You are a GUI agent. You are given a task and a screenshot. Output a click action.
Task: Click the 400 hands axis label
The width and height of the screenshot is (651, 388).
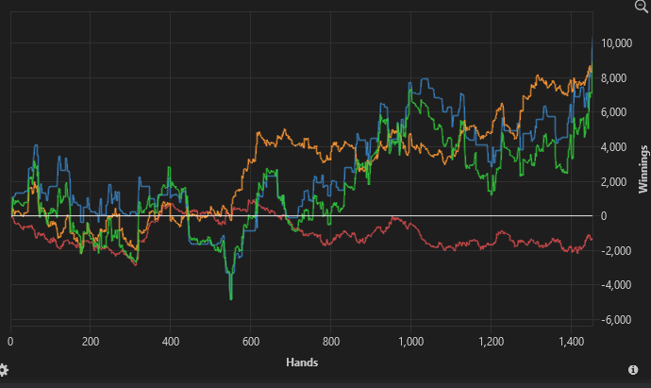171,342
